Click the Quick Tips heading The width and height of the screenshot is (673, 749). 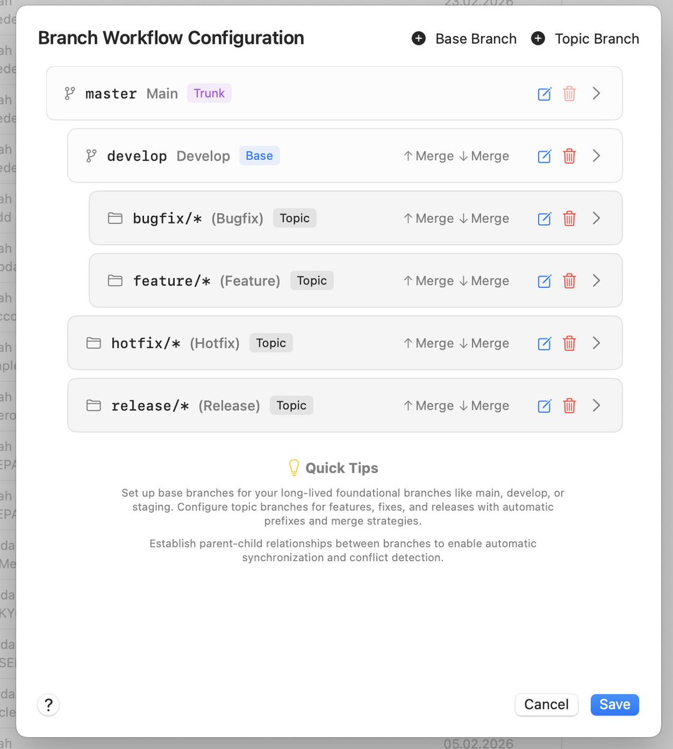tap(342, 468)
